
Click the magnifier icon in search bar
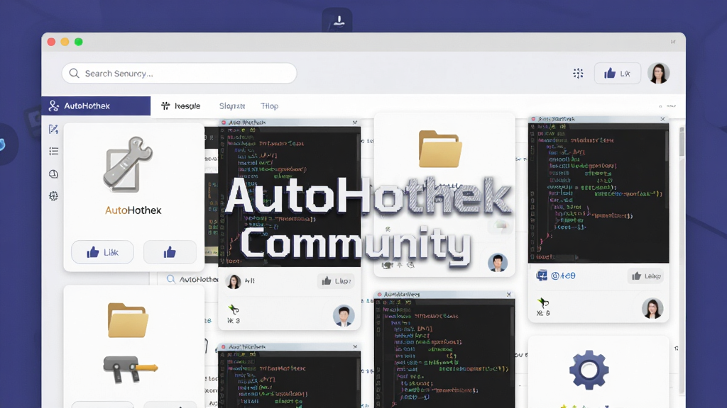74,73
